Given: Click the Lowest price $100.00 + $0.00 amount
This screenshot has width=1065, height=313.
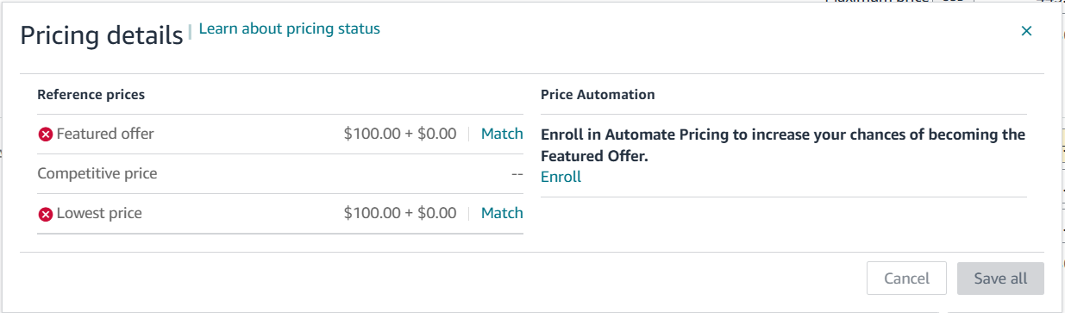Looking at the screenshot, I should (x=400, y=213).
